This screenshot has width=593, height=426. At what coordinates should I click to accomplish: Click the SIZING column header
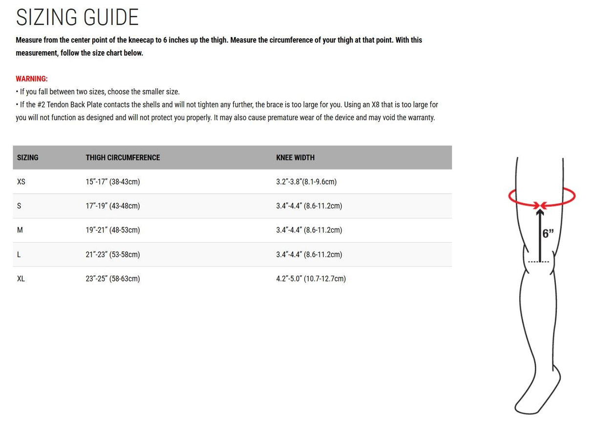(x=28, y=158)
